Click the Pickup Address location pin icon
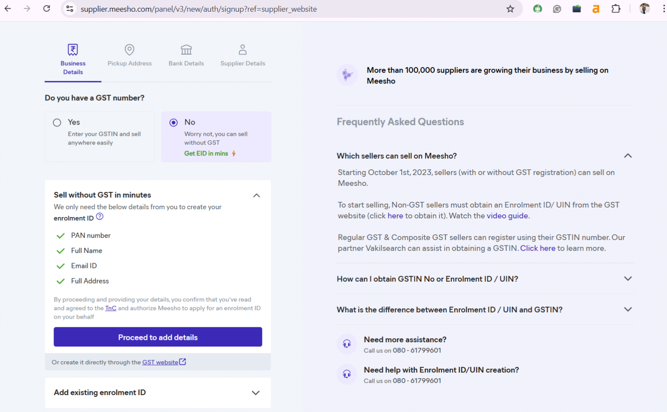 coord(129,49)
